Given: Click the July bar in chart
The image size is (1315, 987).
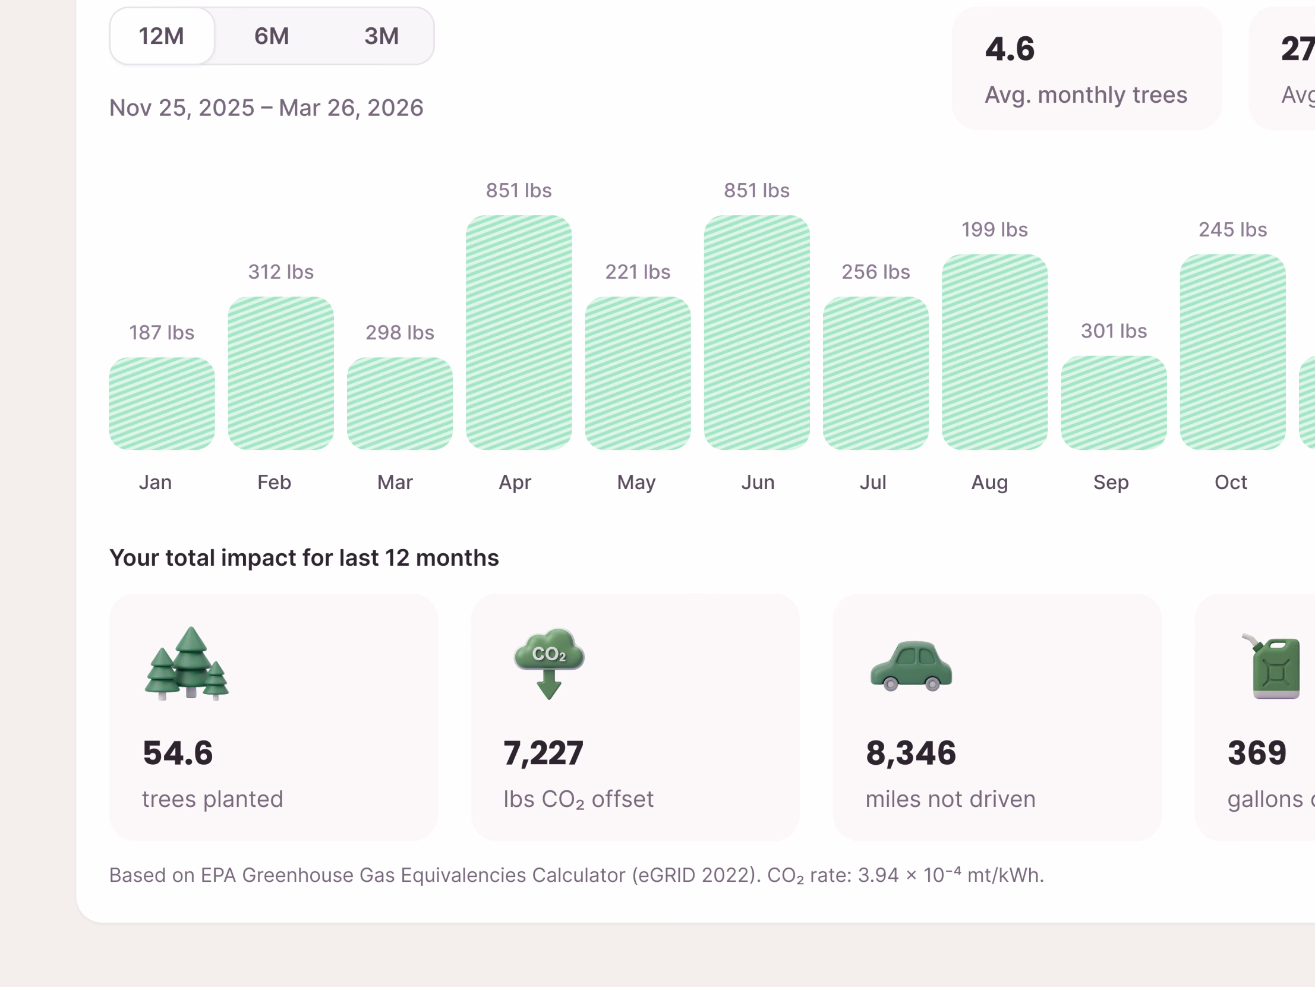Looking at the screenshot, I should [876, 373].
